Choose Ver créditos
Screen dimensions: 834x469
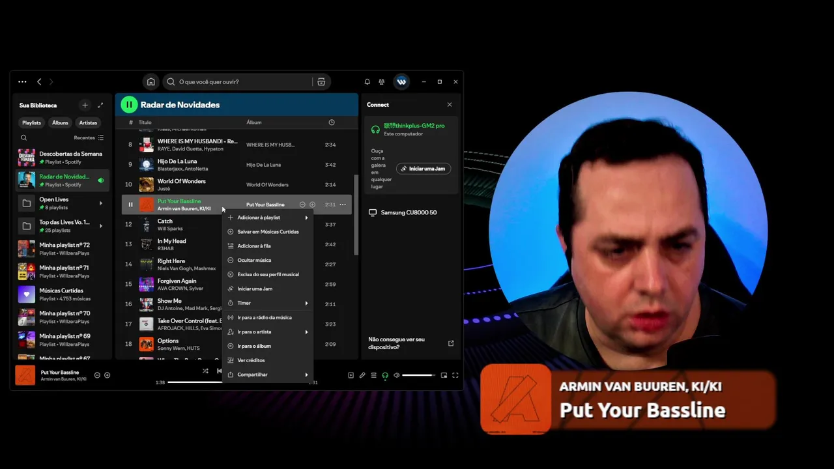pos(268,361)
